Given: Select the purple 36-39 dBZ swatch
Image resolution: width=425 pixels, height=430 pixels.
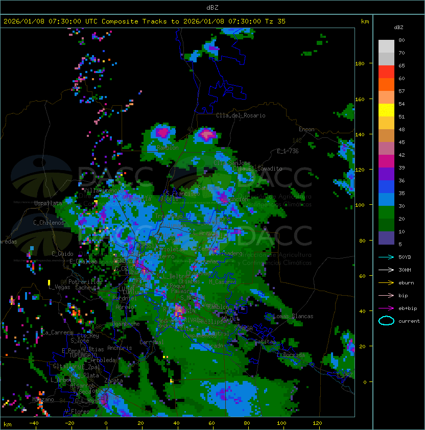Looking at the screenshot, I should (x=386, y=174).
